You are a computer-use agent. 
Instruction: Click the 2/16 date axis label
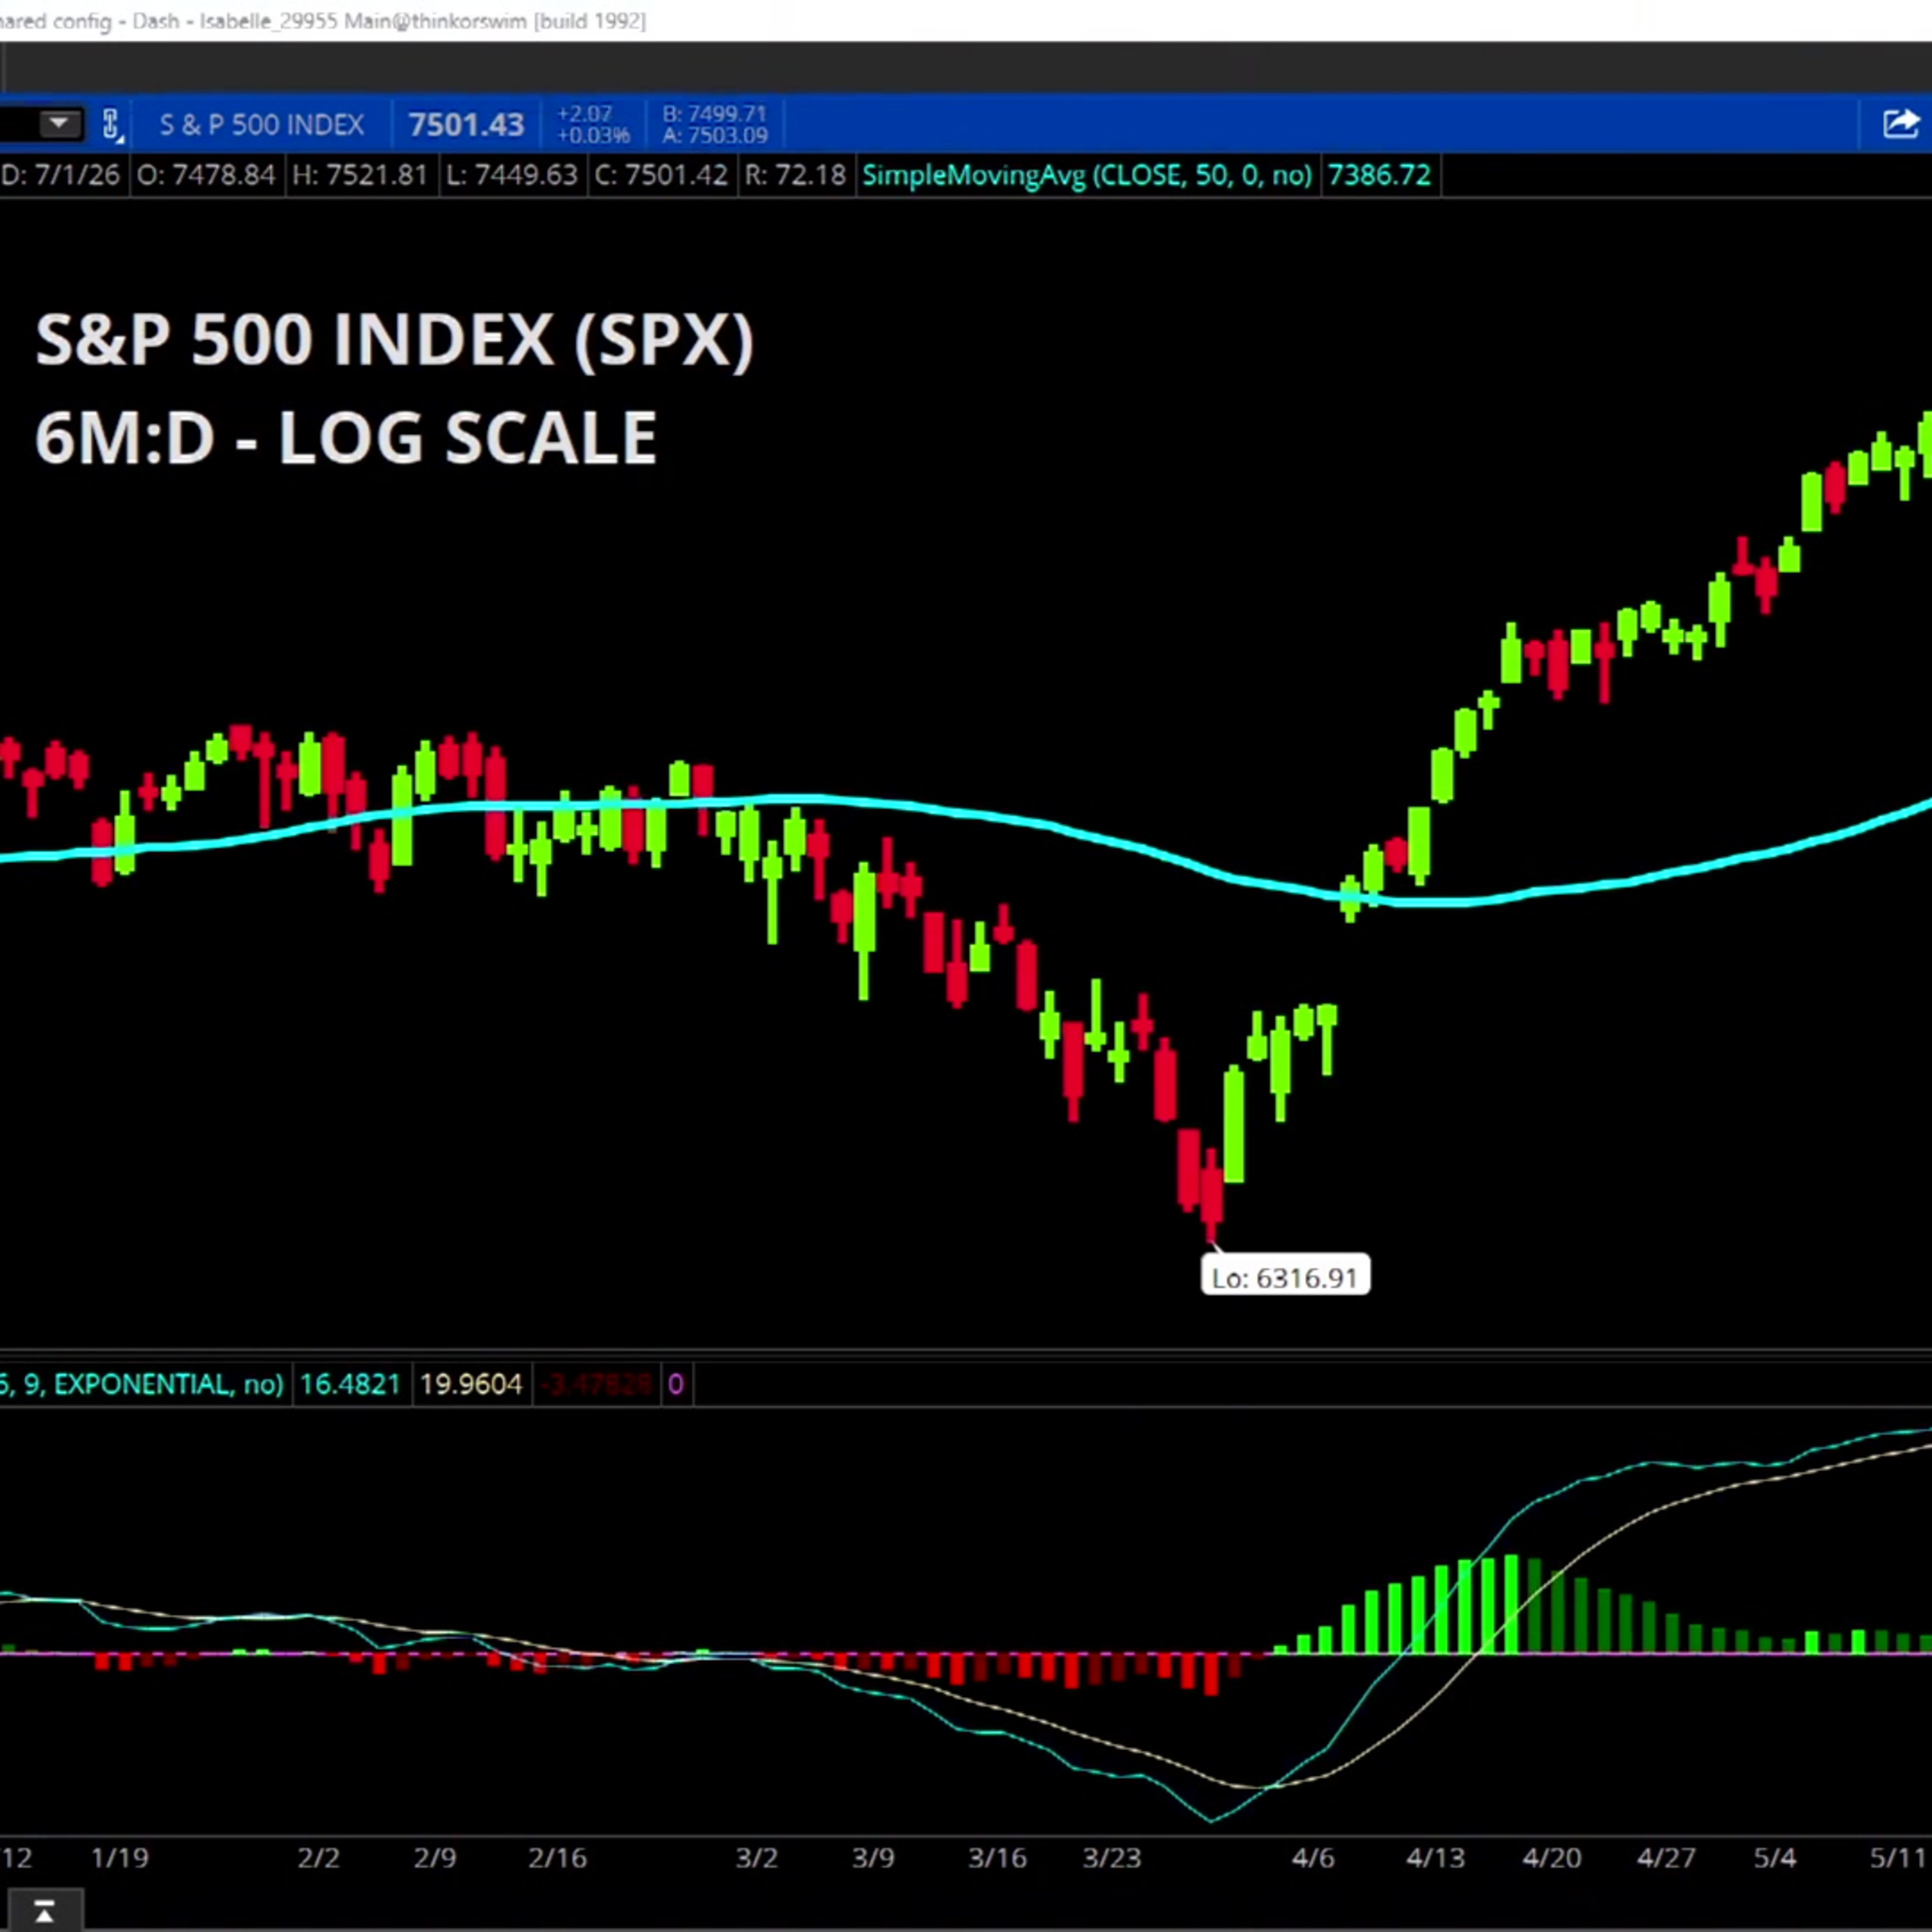coord(557,1858)
